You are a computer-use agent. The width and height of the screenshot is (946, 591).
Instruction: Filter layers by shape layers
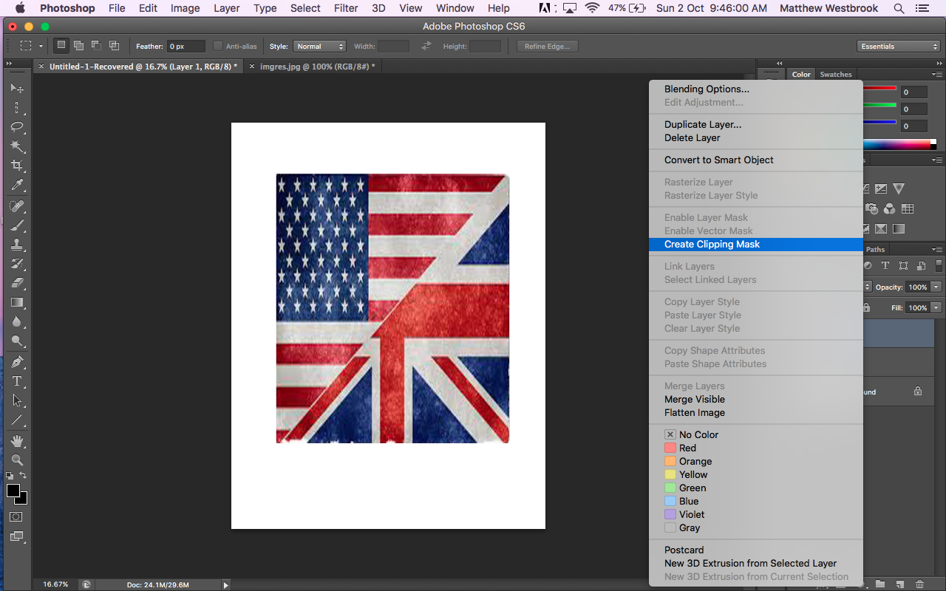click(903, 266)
